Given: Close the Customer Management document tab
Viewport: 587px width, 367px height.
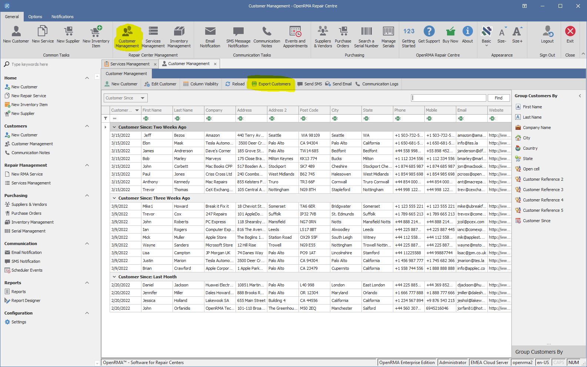Looking at the screenshot, I should pos(215,64).
